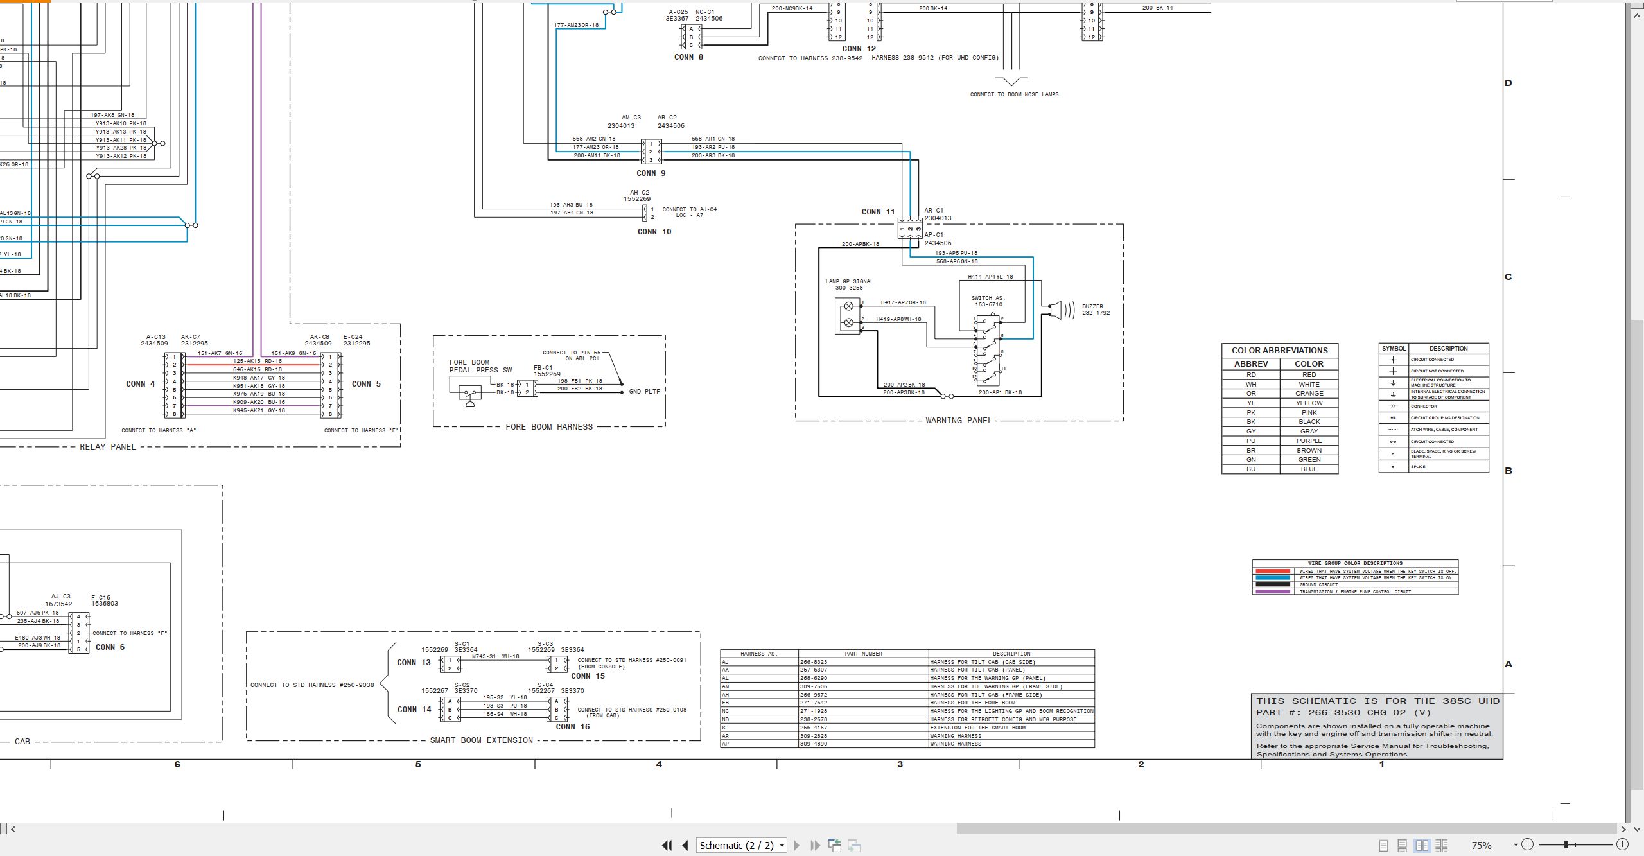The image size is (1644, 856).
Task: Click the 'CONN 12' connector label
Action: click(859, 49)
